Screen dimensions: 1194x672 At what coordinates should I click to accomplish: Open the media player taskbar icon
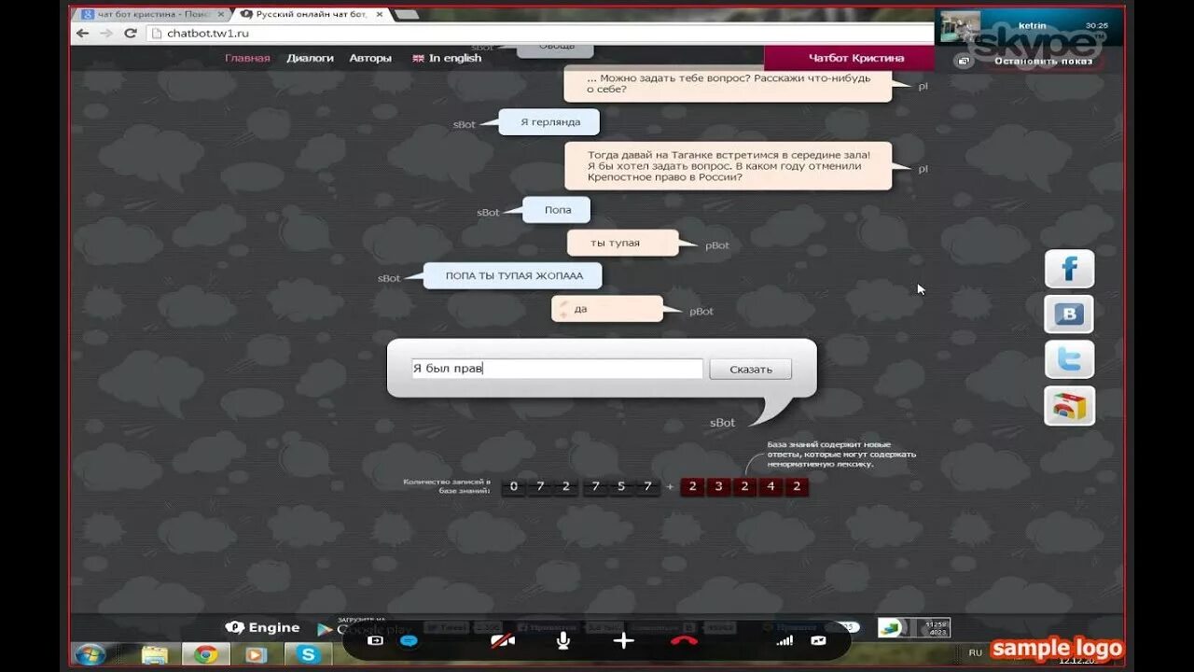point(255,654)
